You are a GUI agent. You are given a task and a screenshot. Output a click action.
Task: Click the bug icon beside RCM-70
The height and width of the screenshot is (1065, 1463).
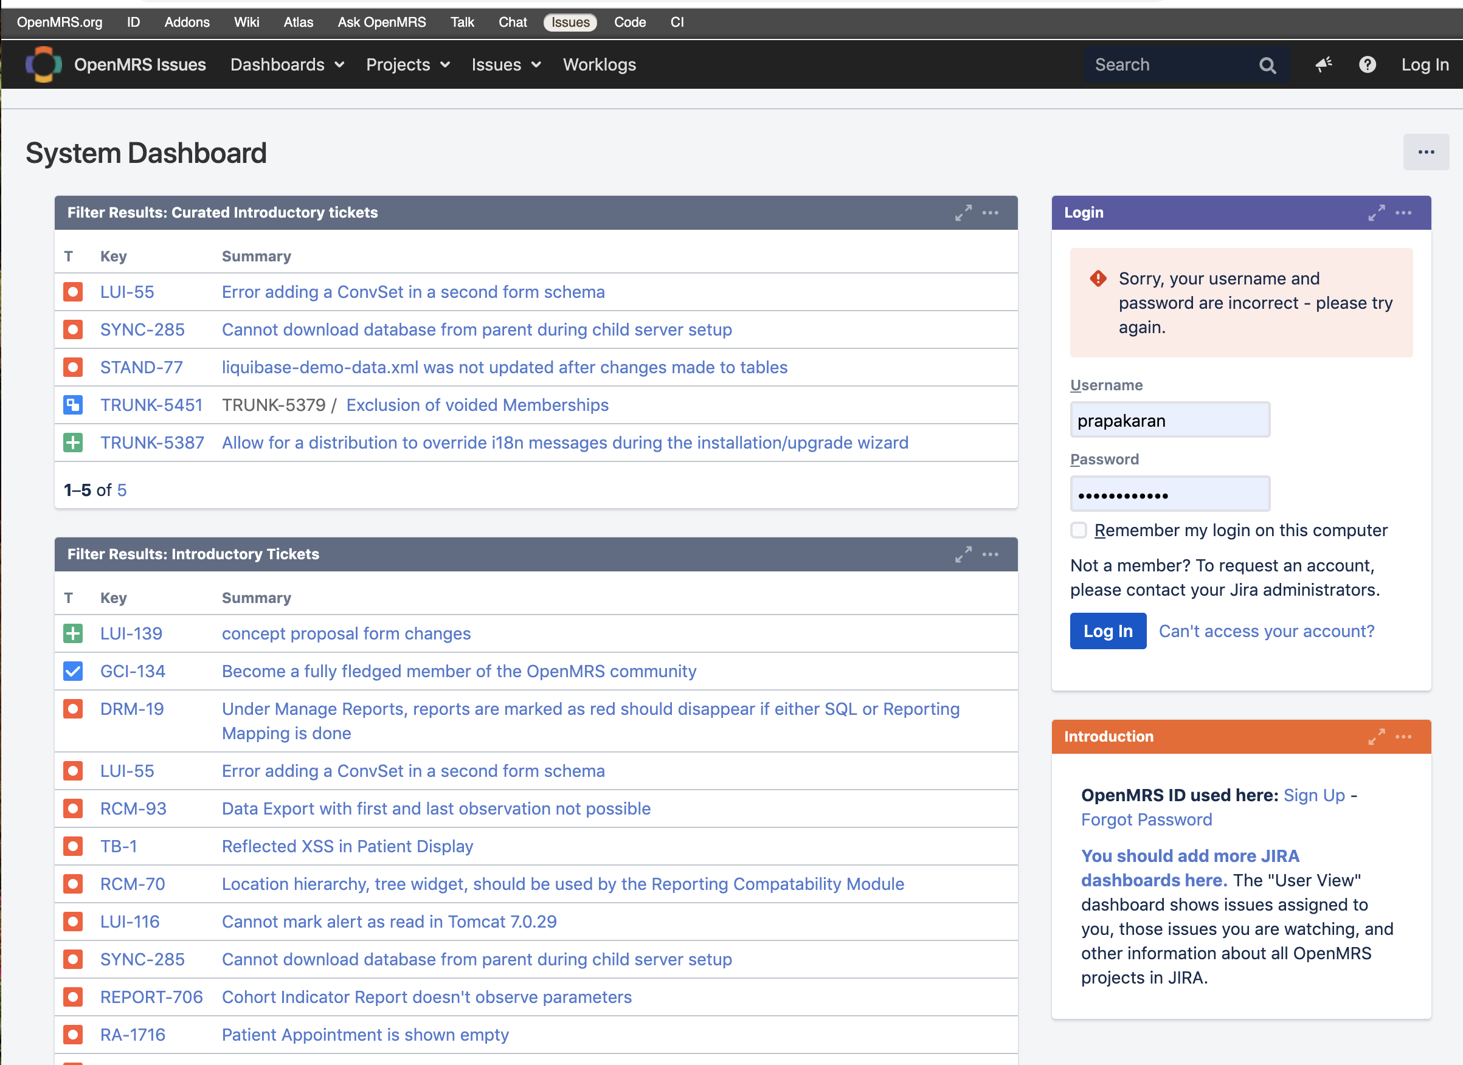[73, 884]
